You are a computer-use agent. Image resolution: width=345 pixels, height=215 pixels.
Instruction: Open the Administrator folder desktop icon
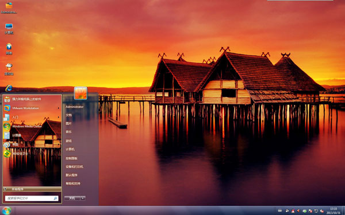[x=9, y=7]
